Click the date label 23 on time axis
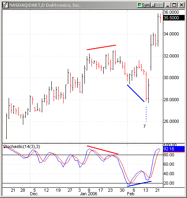Image resolution: width=187 pixels, height=198 pixels. [110, 190]
